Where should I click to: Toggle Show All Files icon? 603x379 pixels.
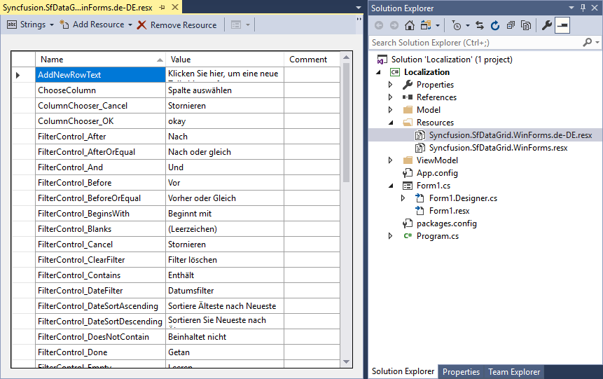click(526, 25)
